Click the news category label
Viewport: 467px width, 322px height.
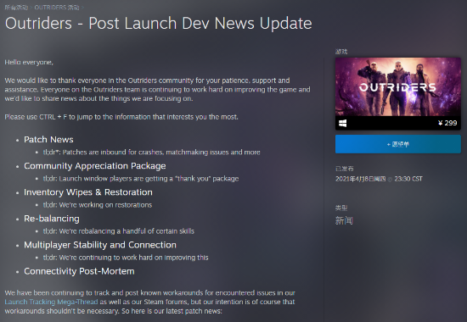[344, 220]
